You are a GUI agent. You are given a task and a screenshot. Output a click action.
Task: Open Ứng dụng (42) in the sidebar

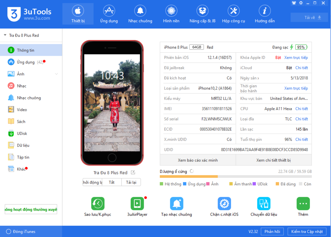click(x=31, y=62)
